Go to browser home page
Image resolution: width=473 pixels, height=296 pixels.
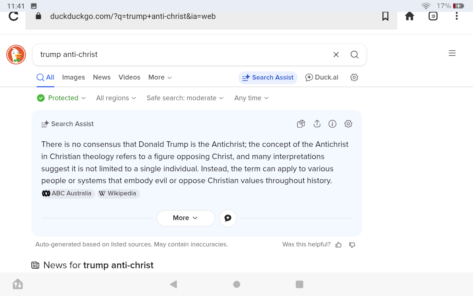tap(409, 16)
